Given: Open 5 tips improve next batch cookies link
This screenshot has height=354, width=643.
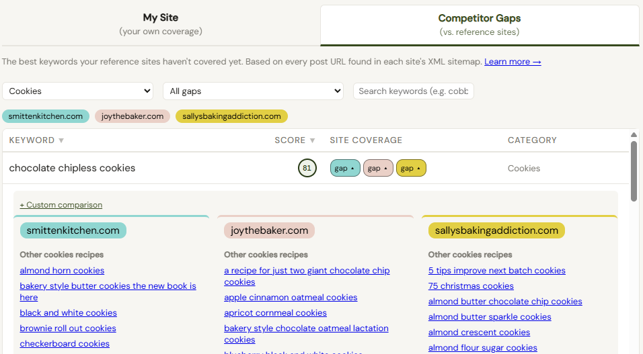Looking at the screenshot, I should point(496,271).
